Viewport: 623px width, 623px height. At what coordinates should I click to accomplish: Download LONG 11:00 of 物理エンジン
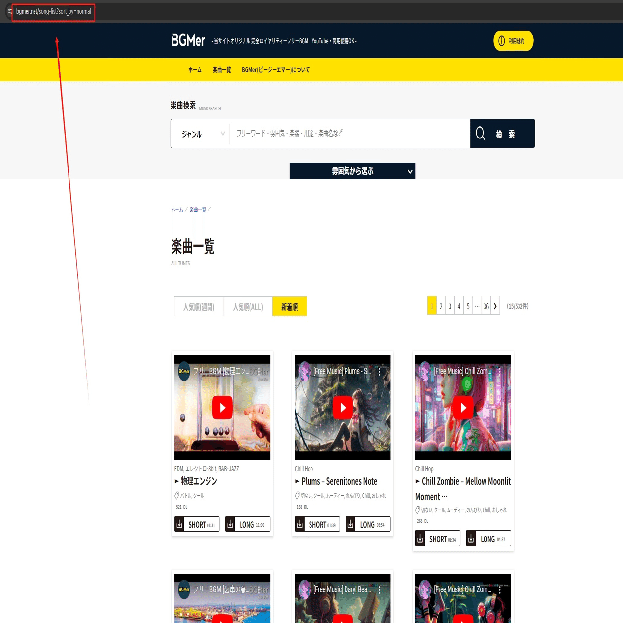click(247, 524)
